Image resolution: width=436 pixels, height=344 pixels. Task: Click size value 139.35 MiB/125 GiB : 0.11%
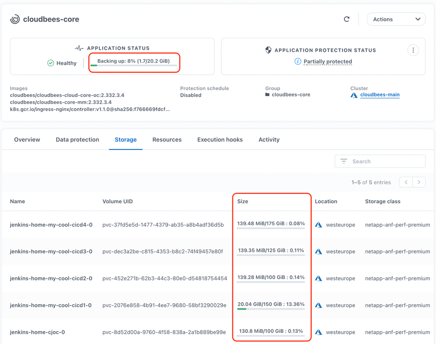click(x=271, y=250)
